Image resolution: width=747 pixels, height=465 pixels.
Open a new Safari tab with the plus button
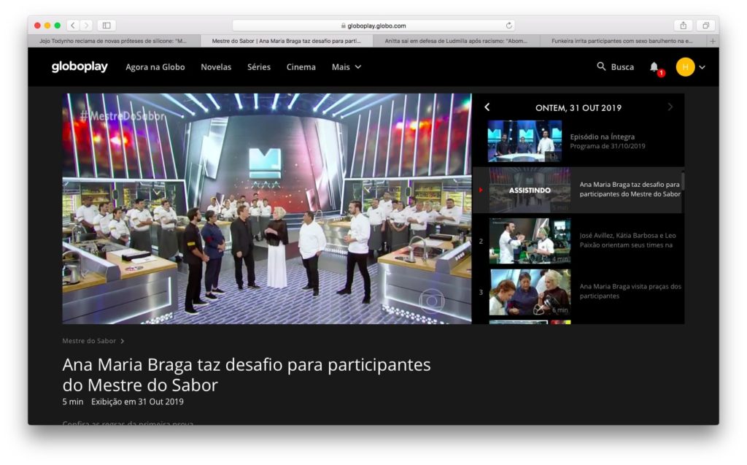(713, 41)
